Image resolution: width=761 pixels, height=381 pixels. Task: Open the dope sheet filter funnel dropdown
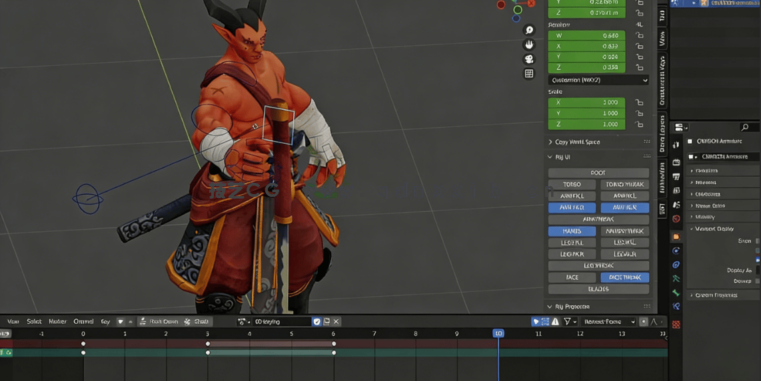point(569,321)
